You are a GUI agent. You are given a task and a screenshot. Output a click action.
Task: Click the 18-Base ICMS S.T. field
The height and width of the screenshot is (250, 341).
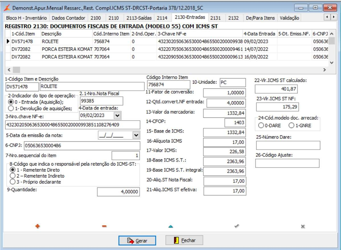[x=224, y=162]
